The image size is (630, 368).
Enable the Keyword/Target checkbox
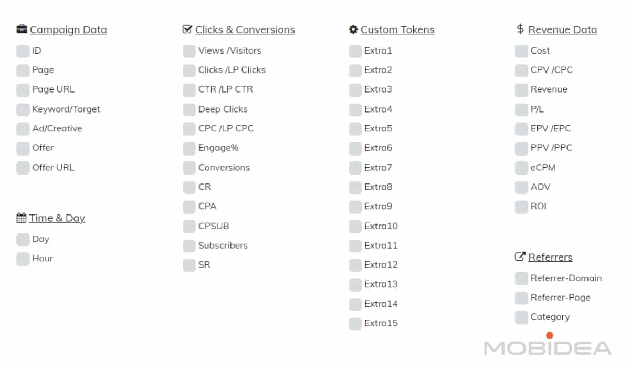click(23, 109)
